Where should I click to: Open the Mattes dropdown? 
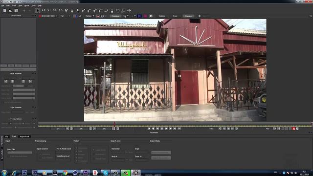click(89, 16)
